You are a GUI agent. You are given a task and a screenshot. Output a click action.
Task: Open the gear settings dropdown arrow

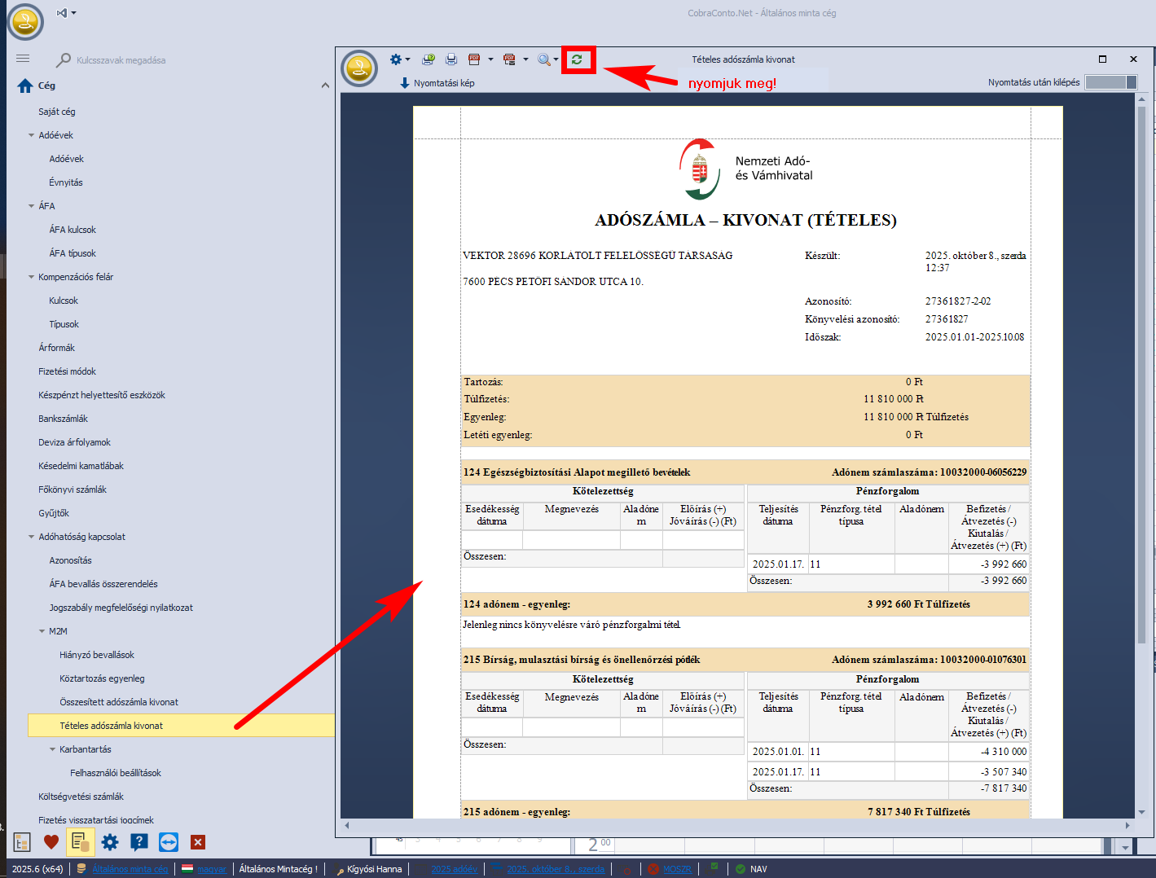click(408, 59)
